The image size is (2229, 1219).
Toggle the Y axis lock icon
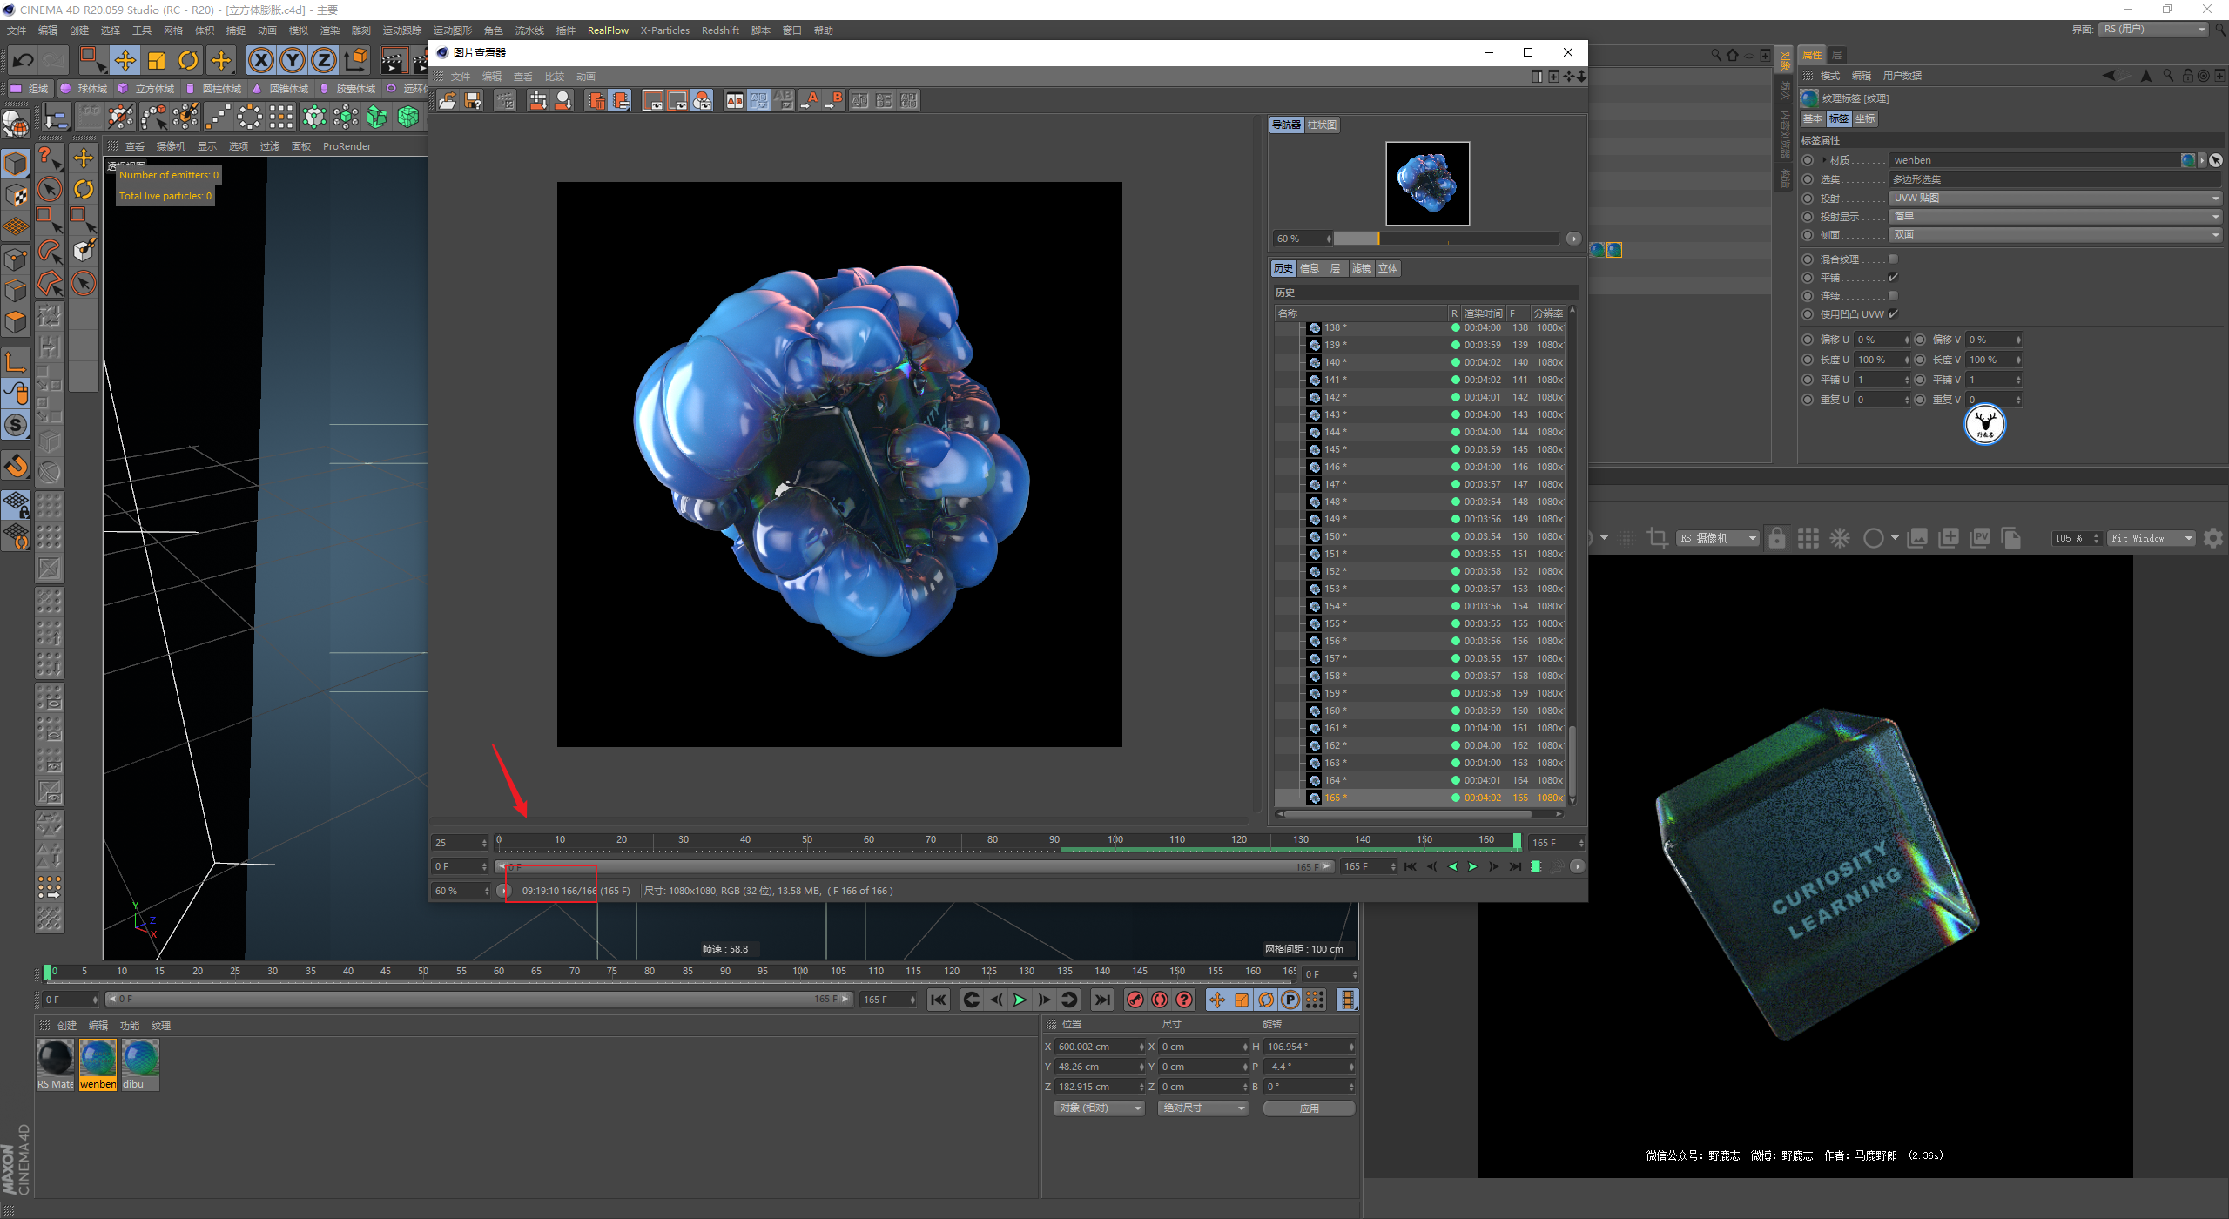293,60
